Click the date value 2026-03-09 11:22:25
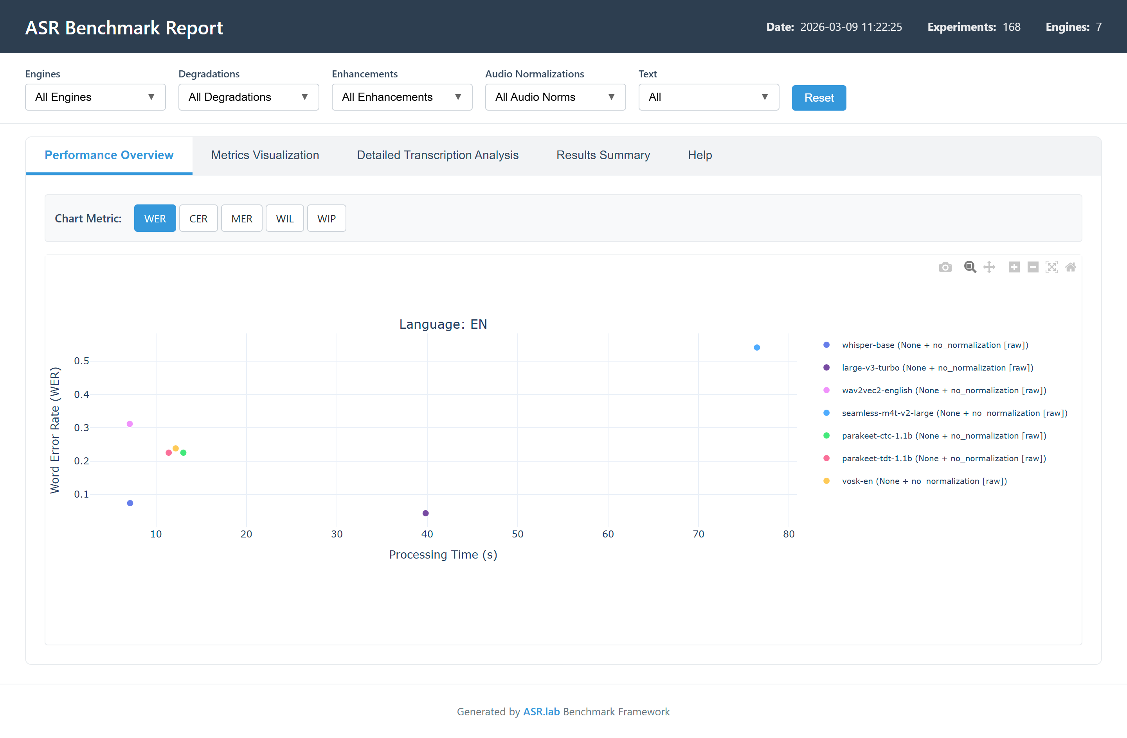1127x738 pixels. point(851,27)
